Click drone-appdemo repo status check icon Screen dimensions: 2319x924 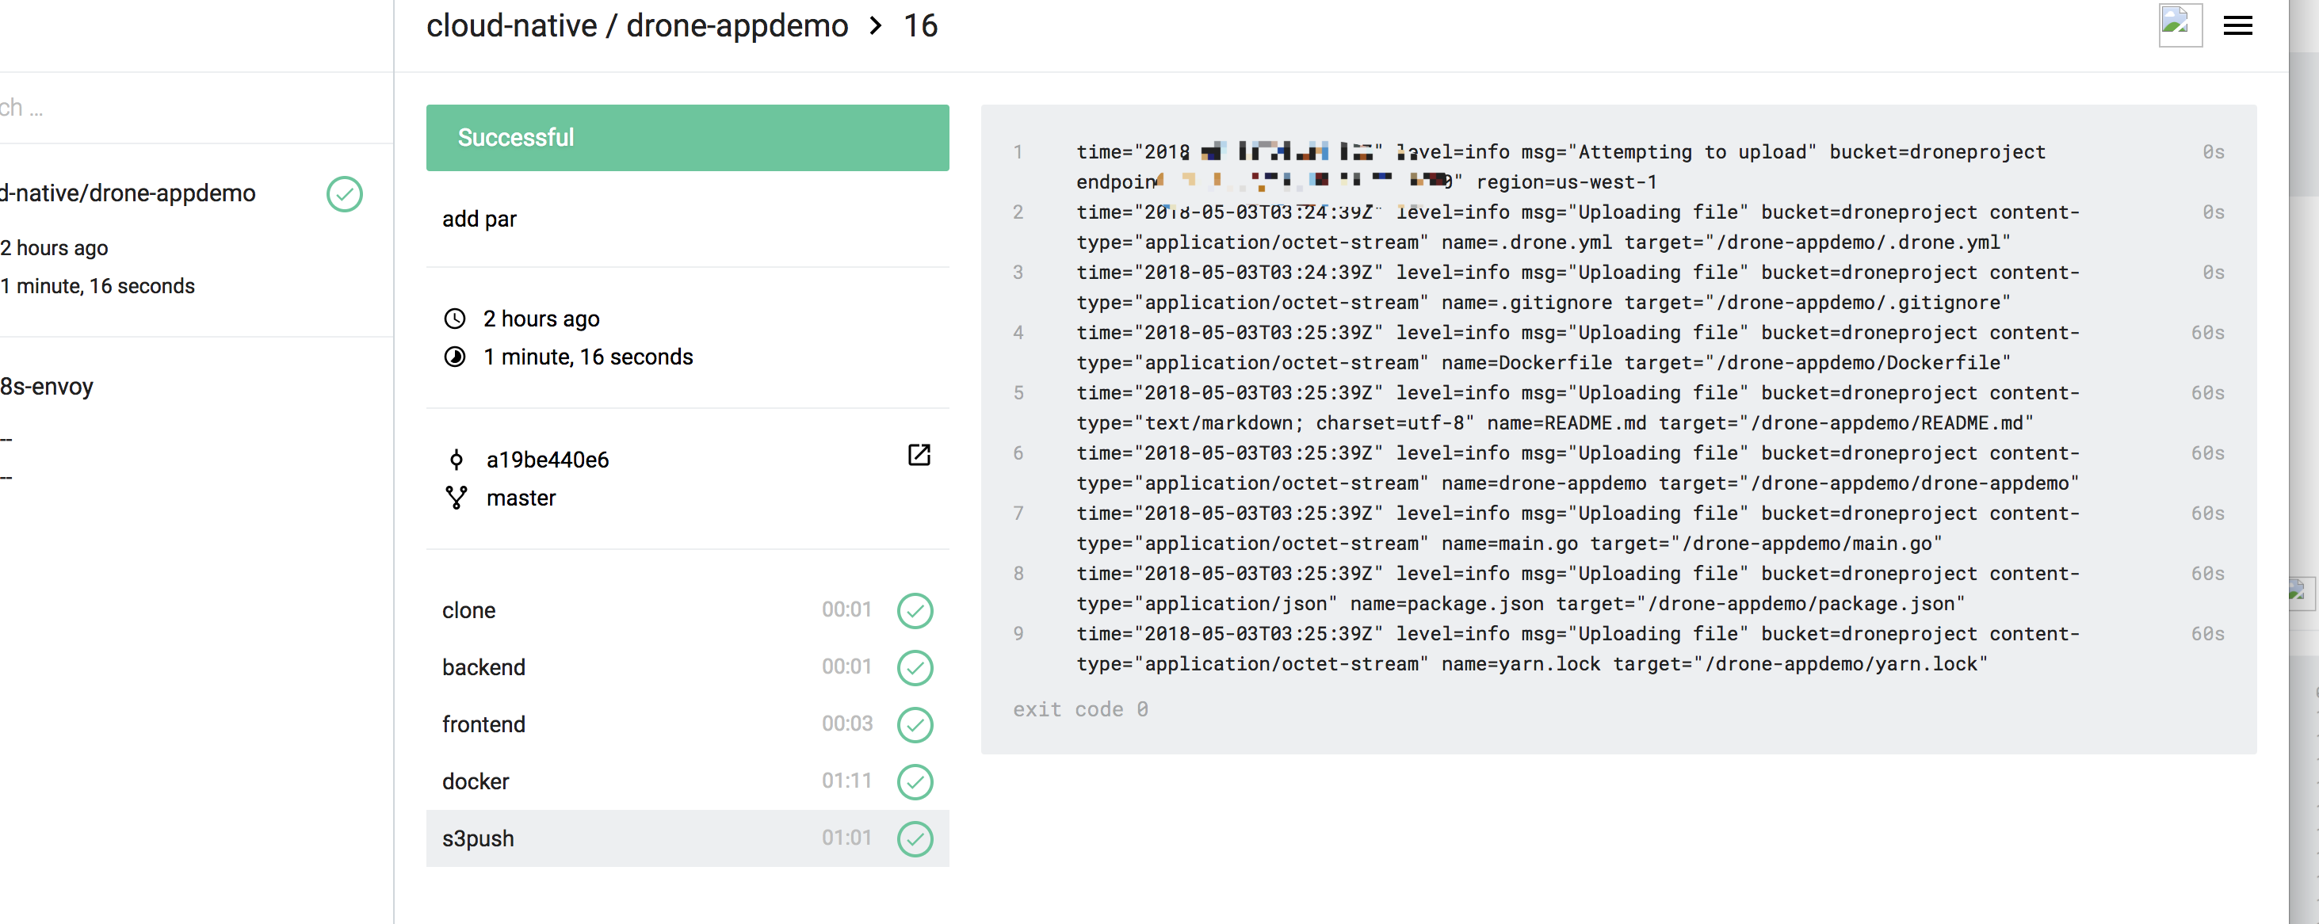click(344, 194)
